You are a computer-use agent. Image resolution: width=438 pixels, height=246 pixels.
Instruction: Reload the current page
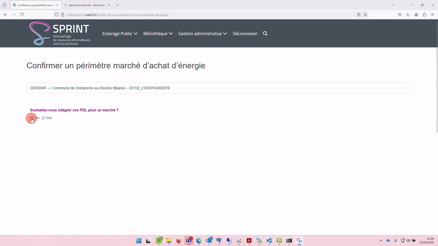(22, 15)
